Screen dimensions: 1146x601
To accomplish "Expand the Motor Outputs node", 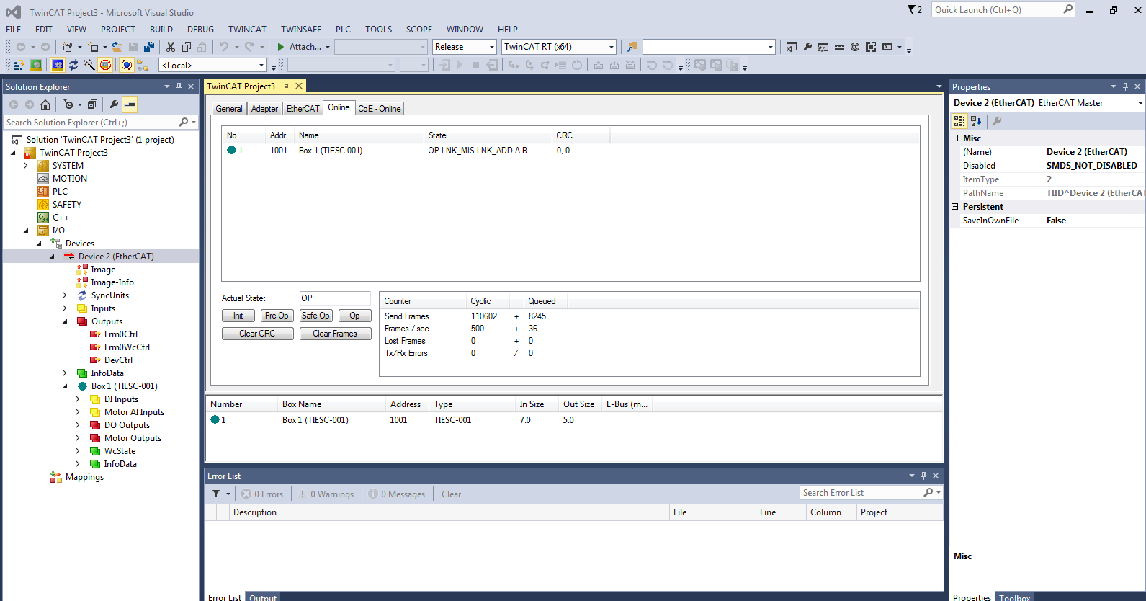I will coord(77,438).
